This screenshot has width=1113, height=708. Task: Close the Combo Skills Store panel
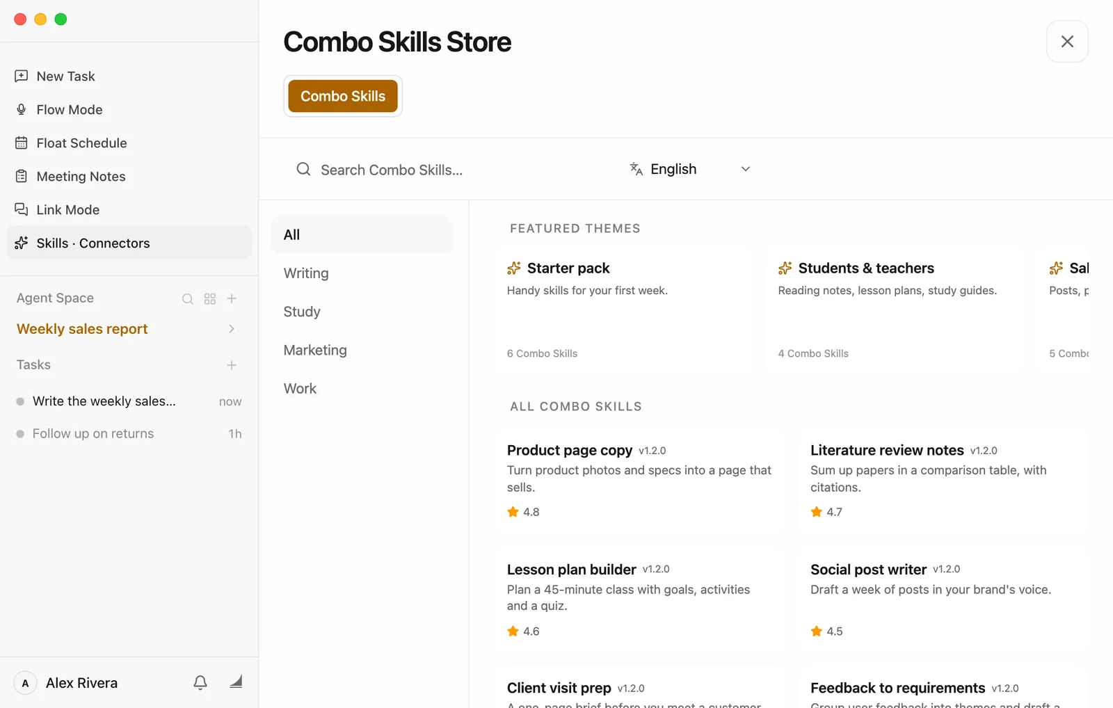coord(1067,42)
